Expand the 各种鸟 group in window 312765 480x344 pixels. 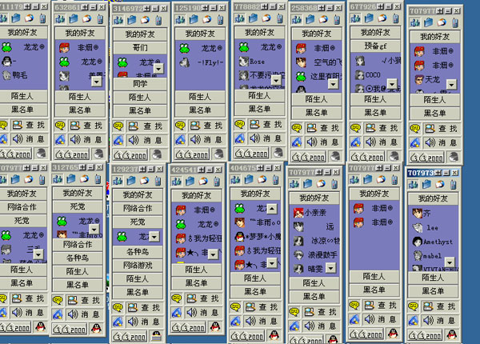click(x=78, y=258)
